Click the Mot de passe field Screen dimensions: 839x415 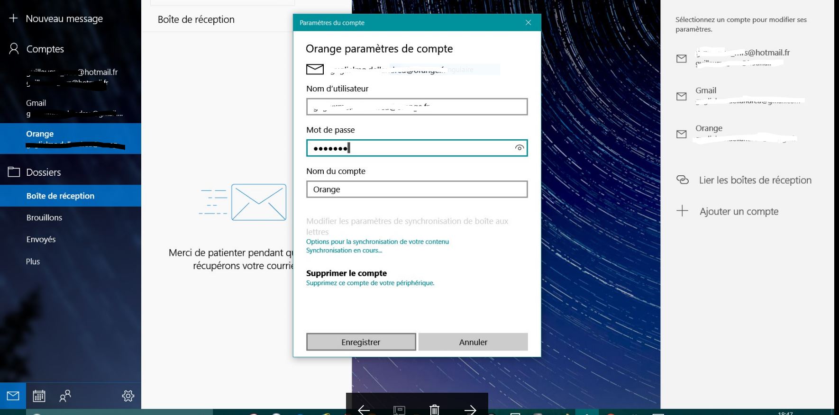pos(417,148)
